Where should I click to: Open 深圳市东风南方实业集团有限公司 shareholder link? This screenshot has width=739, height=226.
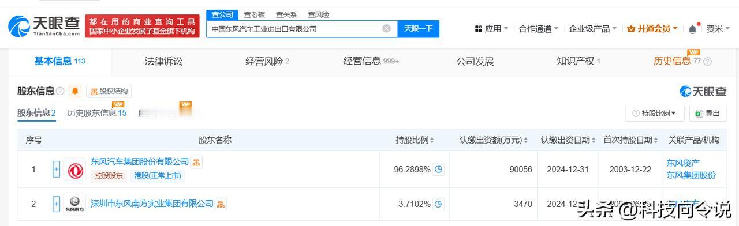152,204
